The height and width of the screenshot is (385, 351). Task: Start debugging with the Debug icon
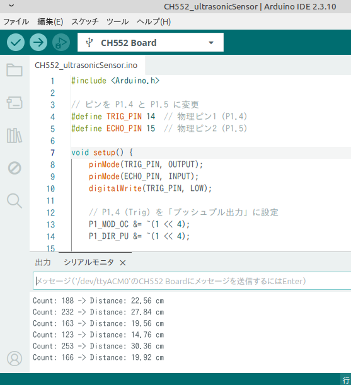[61, 42]
